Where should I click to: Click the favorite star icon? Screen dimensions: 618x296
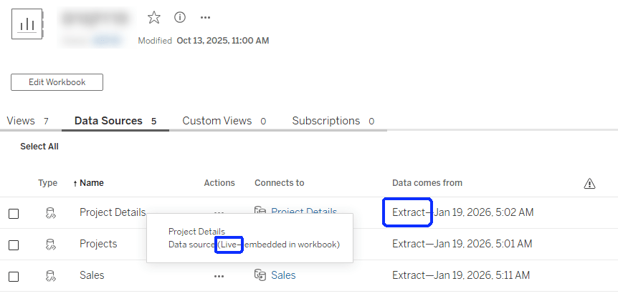[154, 17]
